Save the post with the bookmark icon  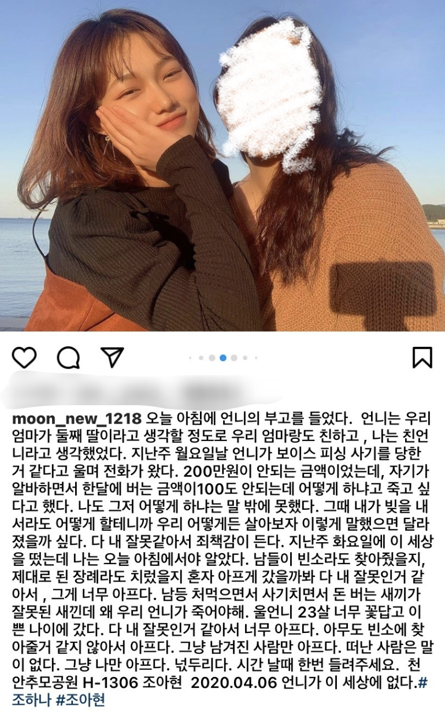(422, 357)
